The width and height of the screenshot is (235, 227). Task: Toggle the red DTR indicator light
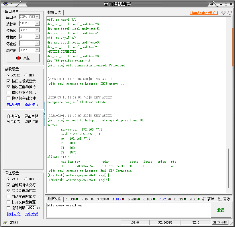pyautogui.click(x=123, y=199)
